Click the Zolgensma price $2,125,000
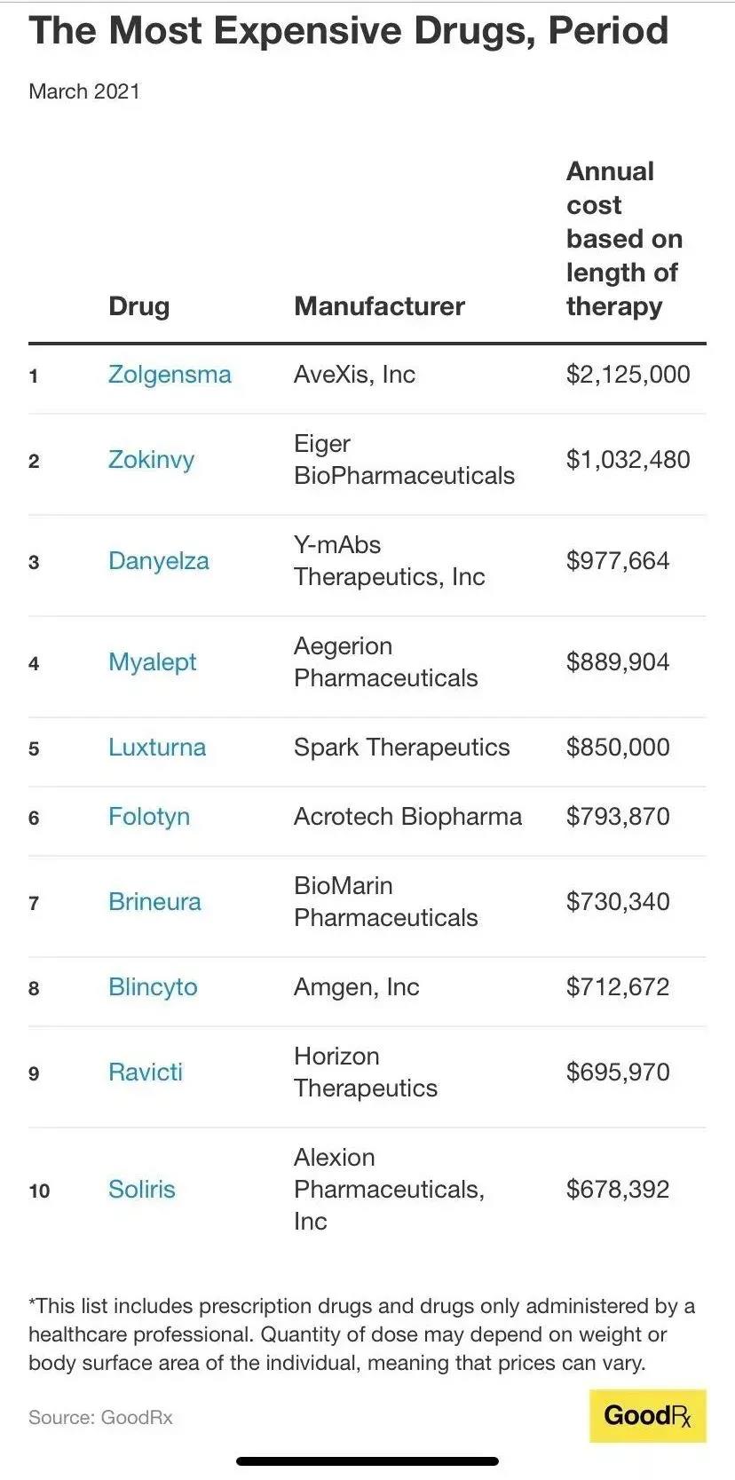Screen dimensions: 735x1480 tap(628, 375)
